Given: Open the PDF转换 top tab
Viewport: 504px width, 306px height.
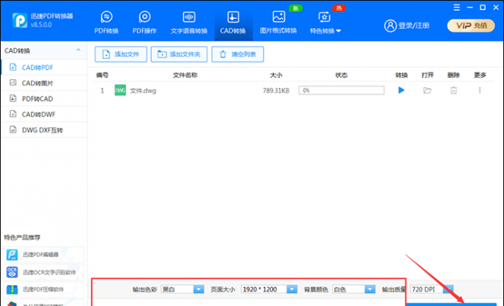Looking at the screenshot, I should pyautogui.click(x=106, y=23).
